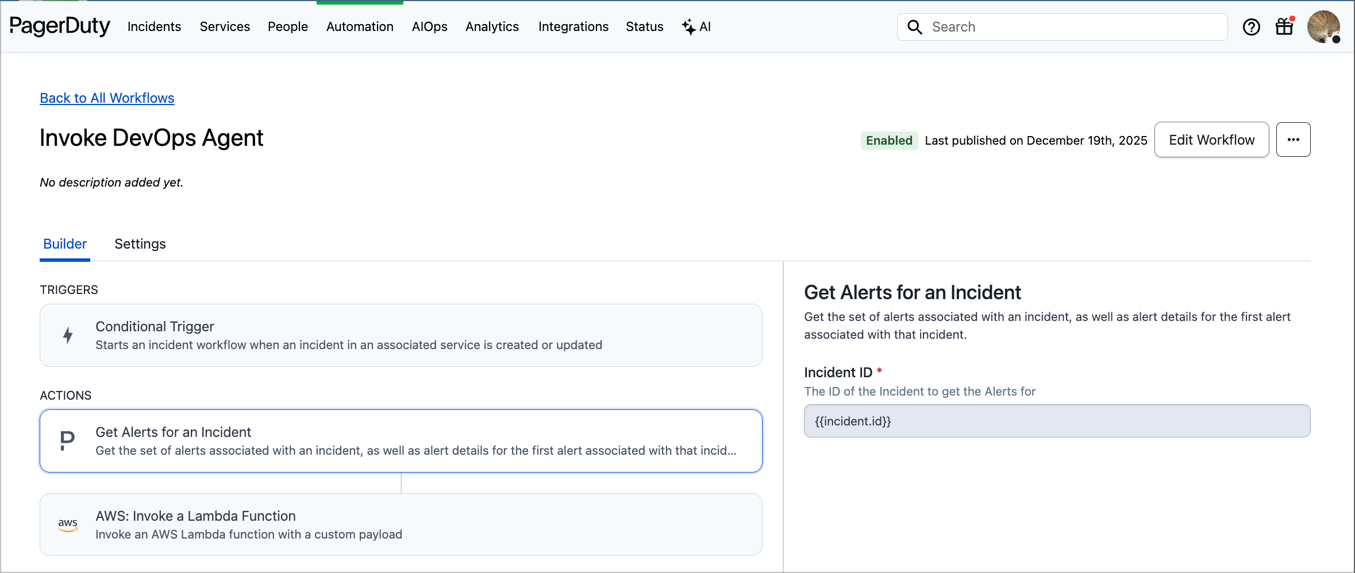Image resolution: width=1355 pixels, height=573 pixels.
Task: Select the Conditional Trigger card
Action: (x=401, y=335)
